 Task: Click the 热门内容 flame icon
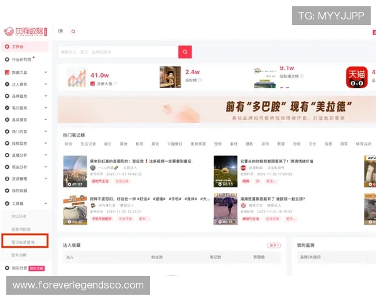(x=7, y=131)
